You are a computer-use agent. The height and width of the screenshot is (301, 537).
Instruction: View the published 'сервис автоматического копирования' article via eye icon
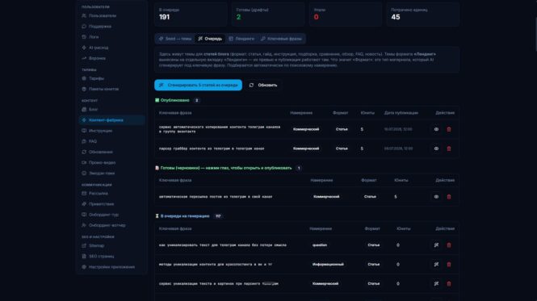[x=436, y=129]
